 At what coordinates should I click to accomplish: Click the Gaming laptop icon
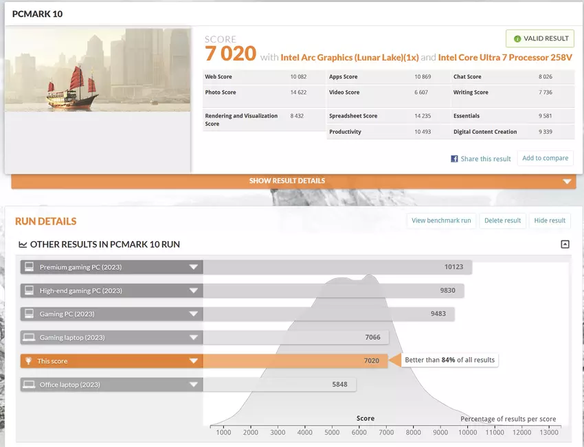[x=29, y=338]
